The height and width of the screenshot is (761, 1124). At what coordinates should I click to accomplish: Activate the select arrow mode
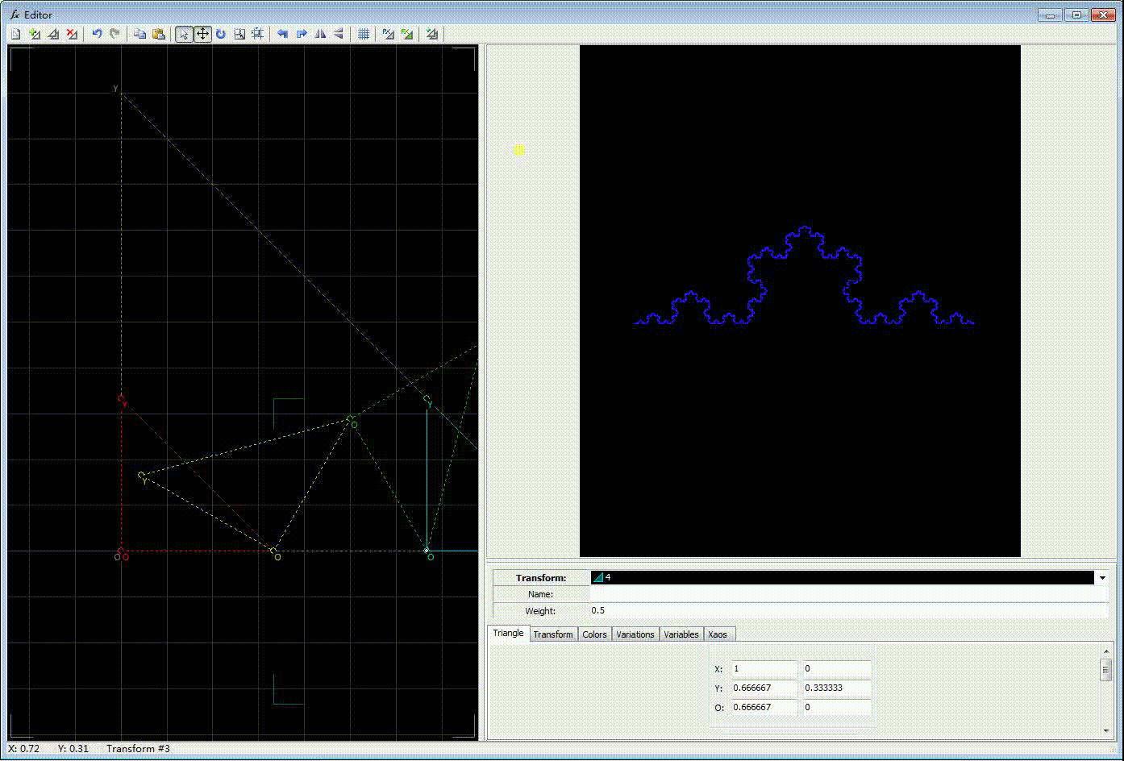pyautogui.click(x=184, y=34)
